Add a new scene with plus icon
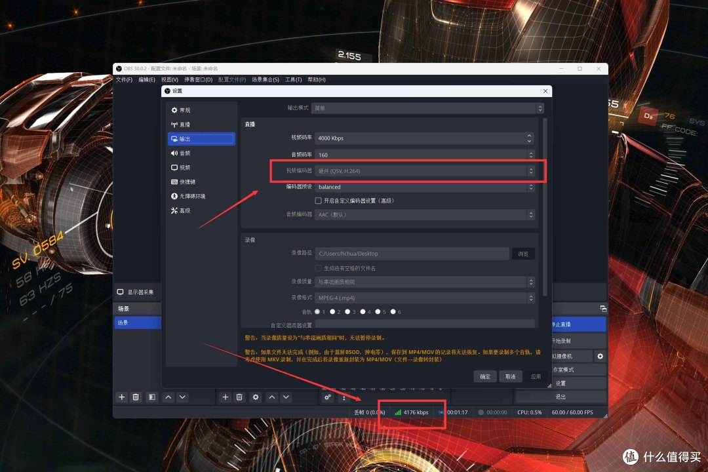708x472 pixels. [121, 397]
